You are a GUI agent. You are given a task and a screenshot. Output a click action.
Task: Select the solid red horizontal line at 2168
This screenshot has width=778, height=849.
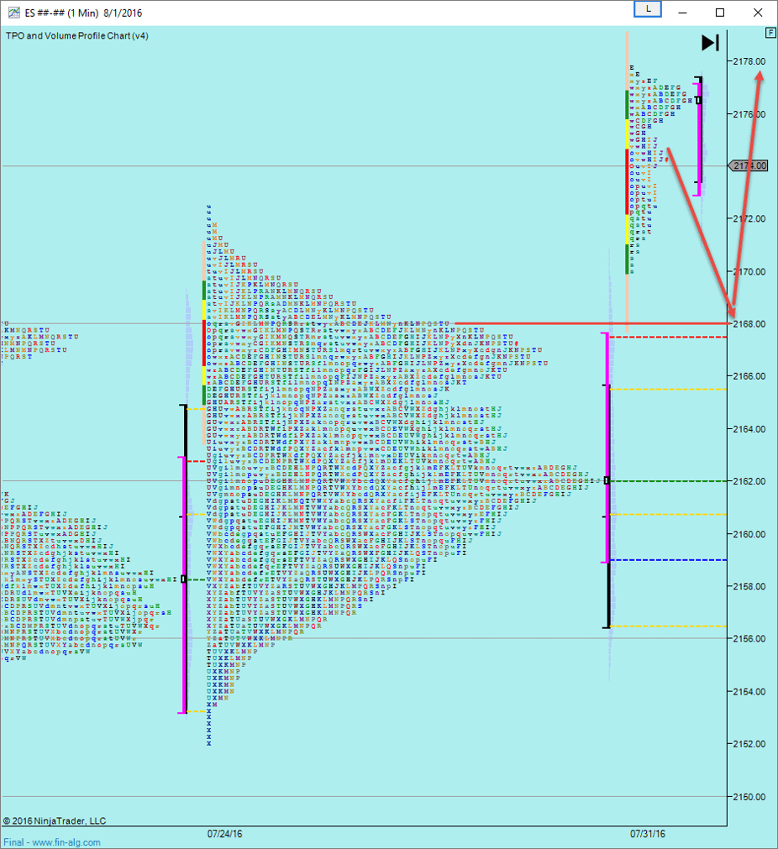pyautogui.click(x=588, y=323)
